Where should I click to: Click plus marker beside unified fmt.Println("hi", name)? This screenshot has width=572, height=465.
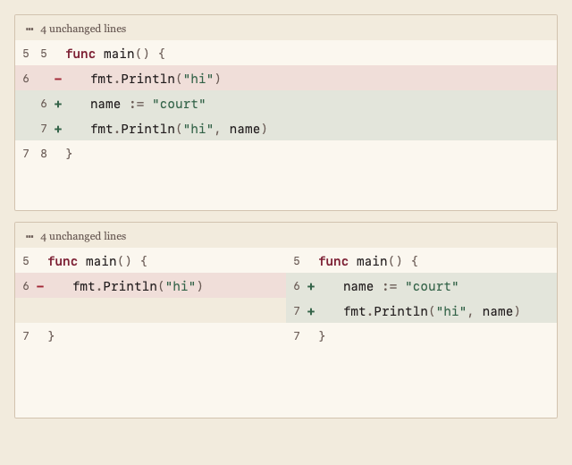tap(58, 129)
